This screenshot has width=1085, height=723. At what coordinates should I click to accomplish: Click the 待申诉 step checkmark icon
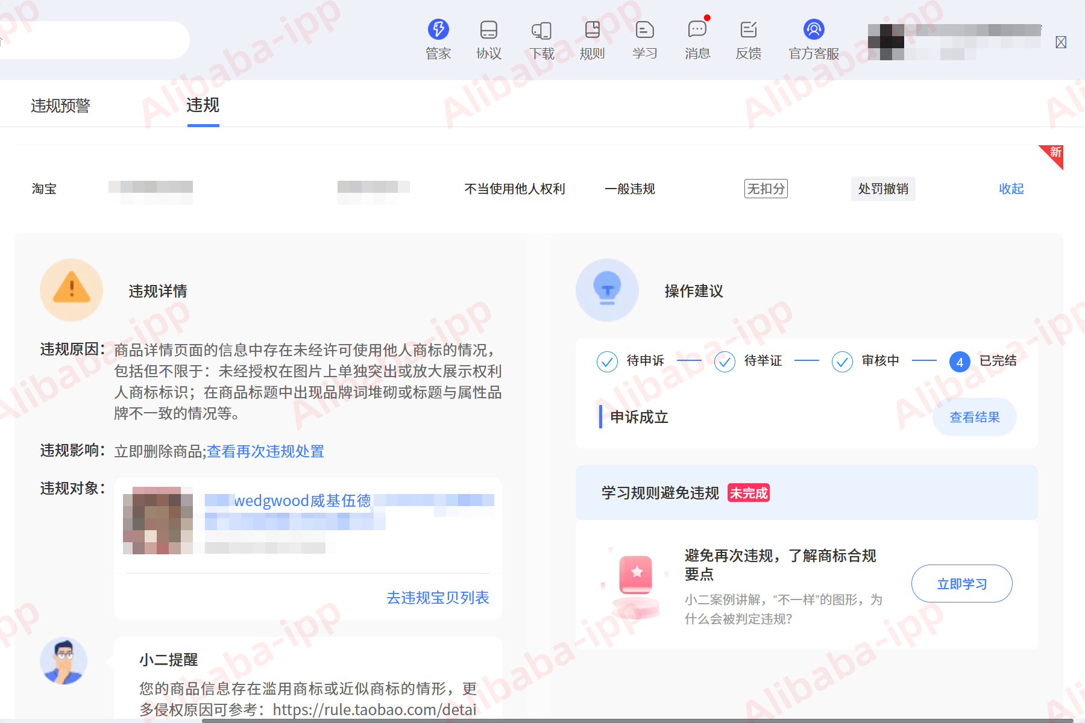[607, 361]
